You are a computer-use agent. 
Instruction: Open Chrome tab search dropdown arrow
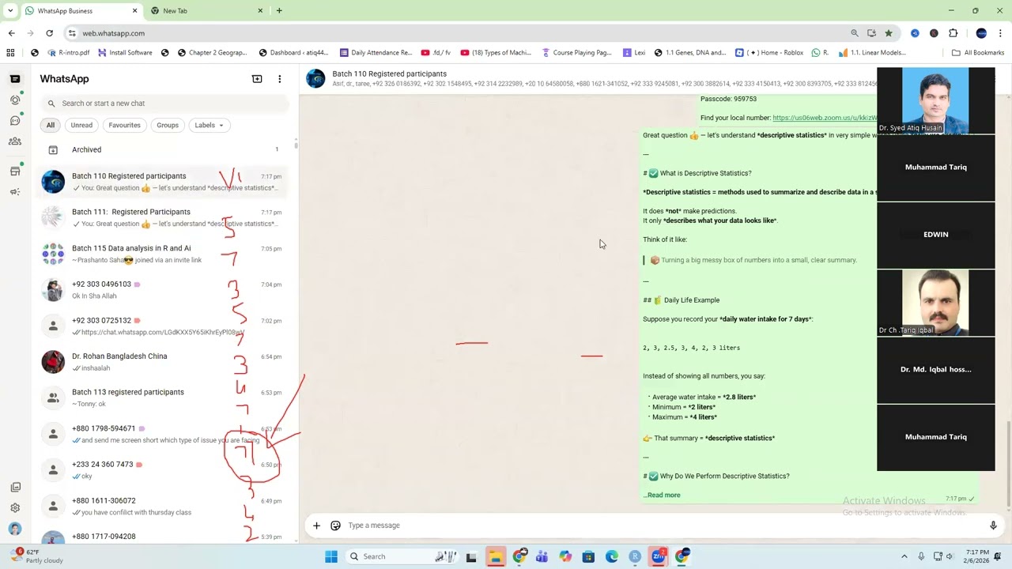click(10, 10)
